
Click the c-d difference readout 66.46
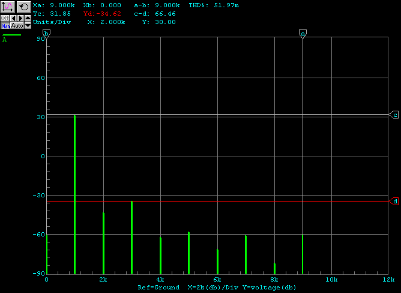pyautogui.click(x=166, y=13)
